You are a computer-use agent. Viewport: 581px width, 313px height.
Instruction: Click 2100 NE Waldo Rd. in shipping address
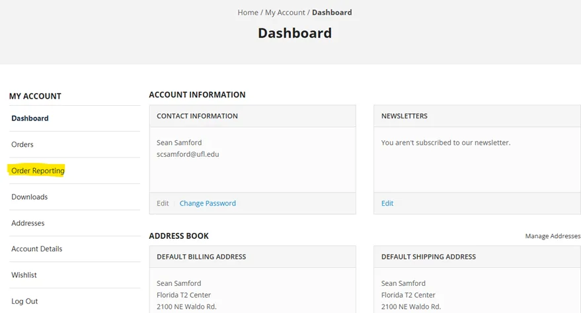(411, 306)
